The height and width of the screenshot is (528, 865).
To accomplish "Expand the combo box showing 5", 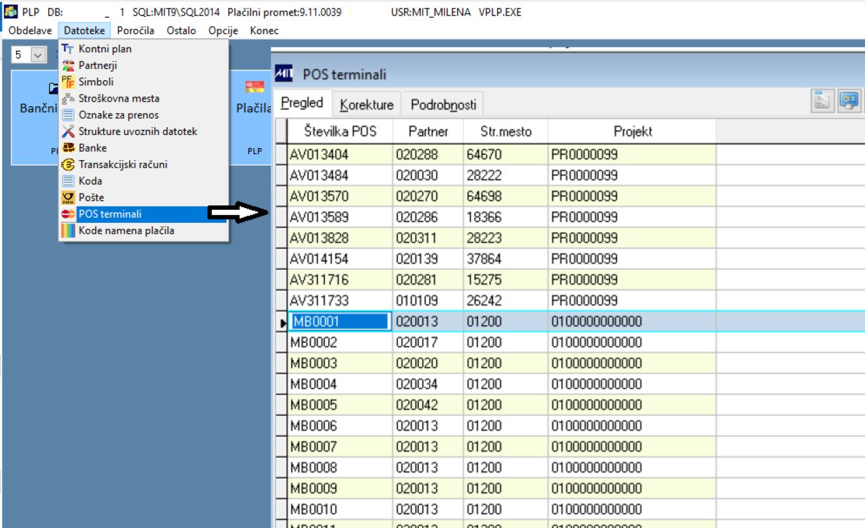I will tap(38, 55).
